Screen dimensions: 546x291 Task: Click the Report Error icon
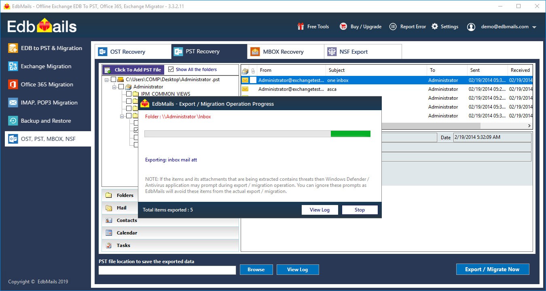[392, 27]
